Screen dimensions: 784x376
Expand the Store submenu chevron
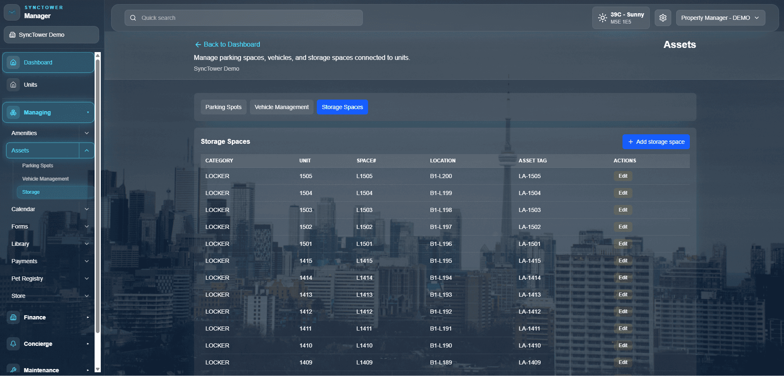(x=87, y=296)
